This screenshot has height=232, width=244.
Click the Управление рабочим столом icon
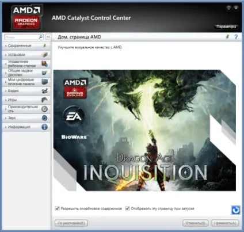tap(45, 64)
